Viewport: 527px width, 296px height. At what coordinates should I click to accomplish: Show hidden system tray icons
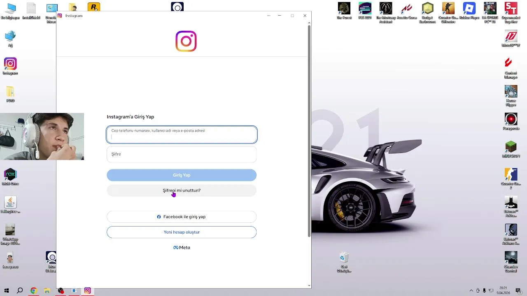471,291
